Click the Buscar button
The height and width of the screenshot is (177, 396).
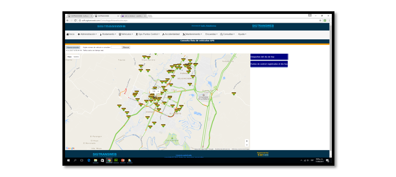pos(126,47)
